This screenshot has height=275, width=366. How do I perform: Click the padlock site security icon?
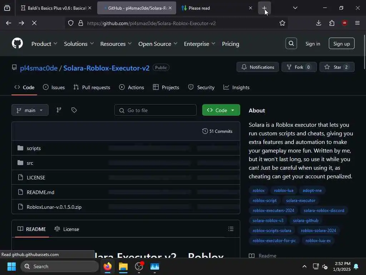[x=81, y=23]
